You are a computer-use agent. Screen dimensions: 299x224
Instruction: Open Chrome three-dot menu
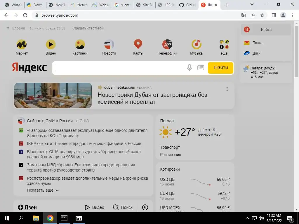pos(293,15)
